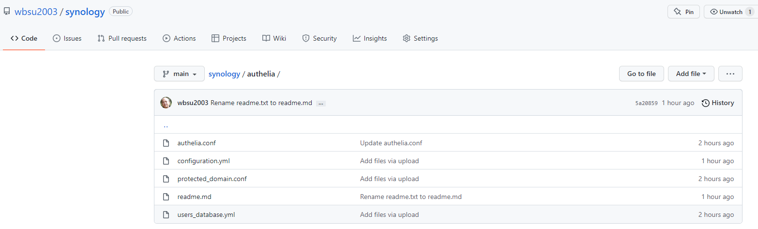The height and width of the screenshot is (229, 758).
Task: Click the wbsu2003 author name in commit bar
Action: [193, 103]
